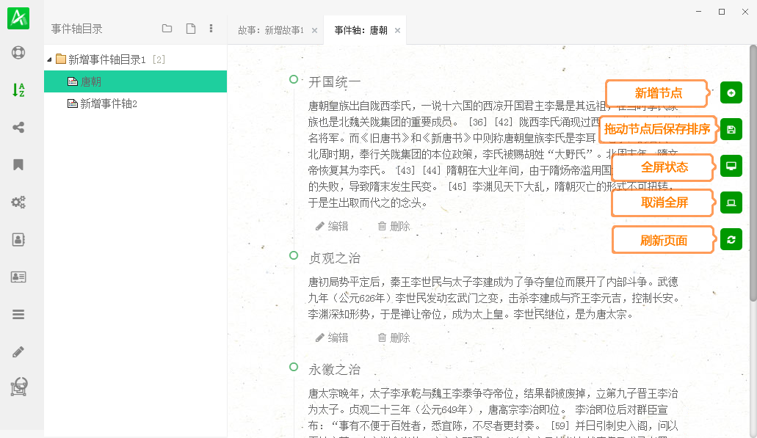Click the green refresh page button
The image size is (757, 438).
point(731,240)
